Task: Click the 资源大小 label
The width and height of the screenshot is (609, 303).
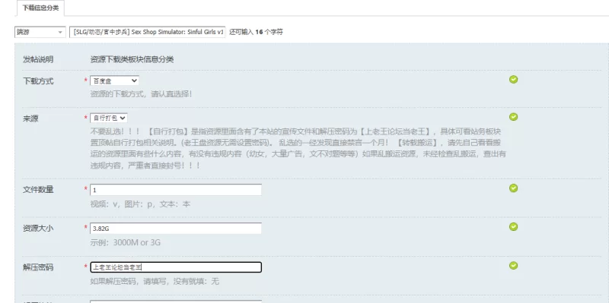Action: pyautogui.click(x=38, y=229)
